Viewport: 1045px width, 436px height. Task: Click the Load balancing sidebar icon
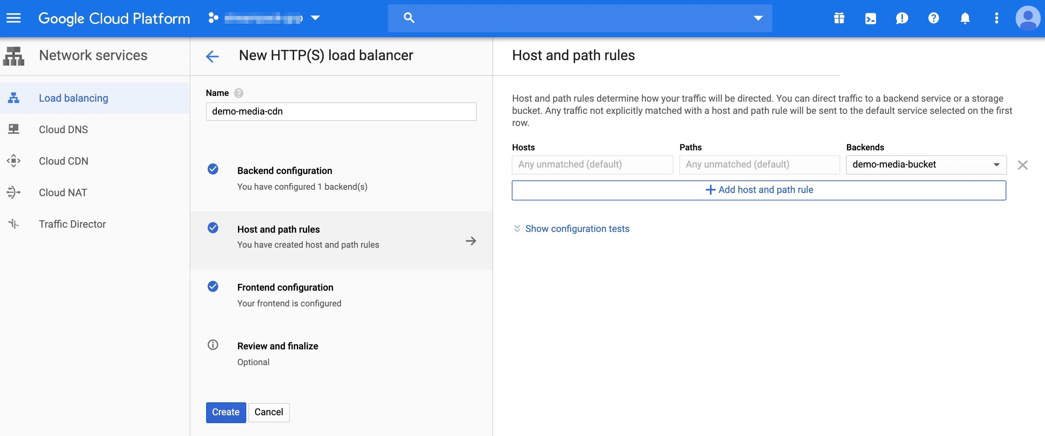click(13, 98)
